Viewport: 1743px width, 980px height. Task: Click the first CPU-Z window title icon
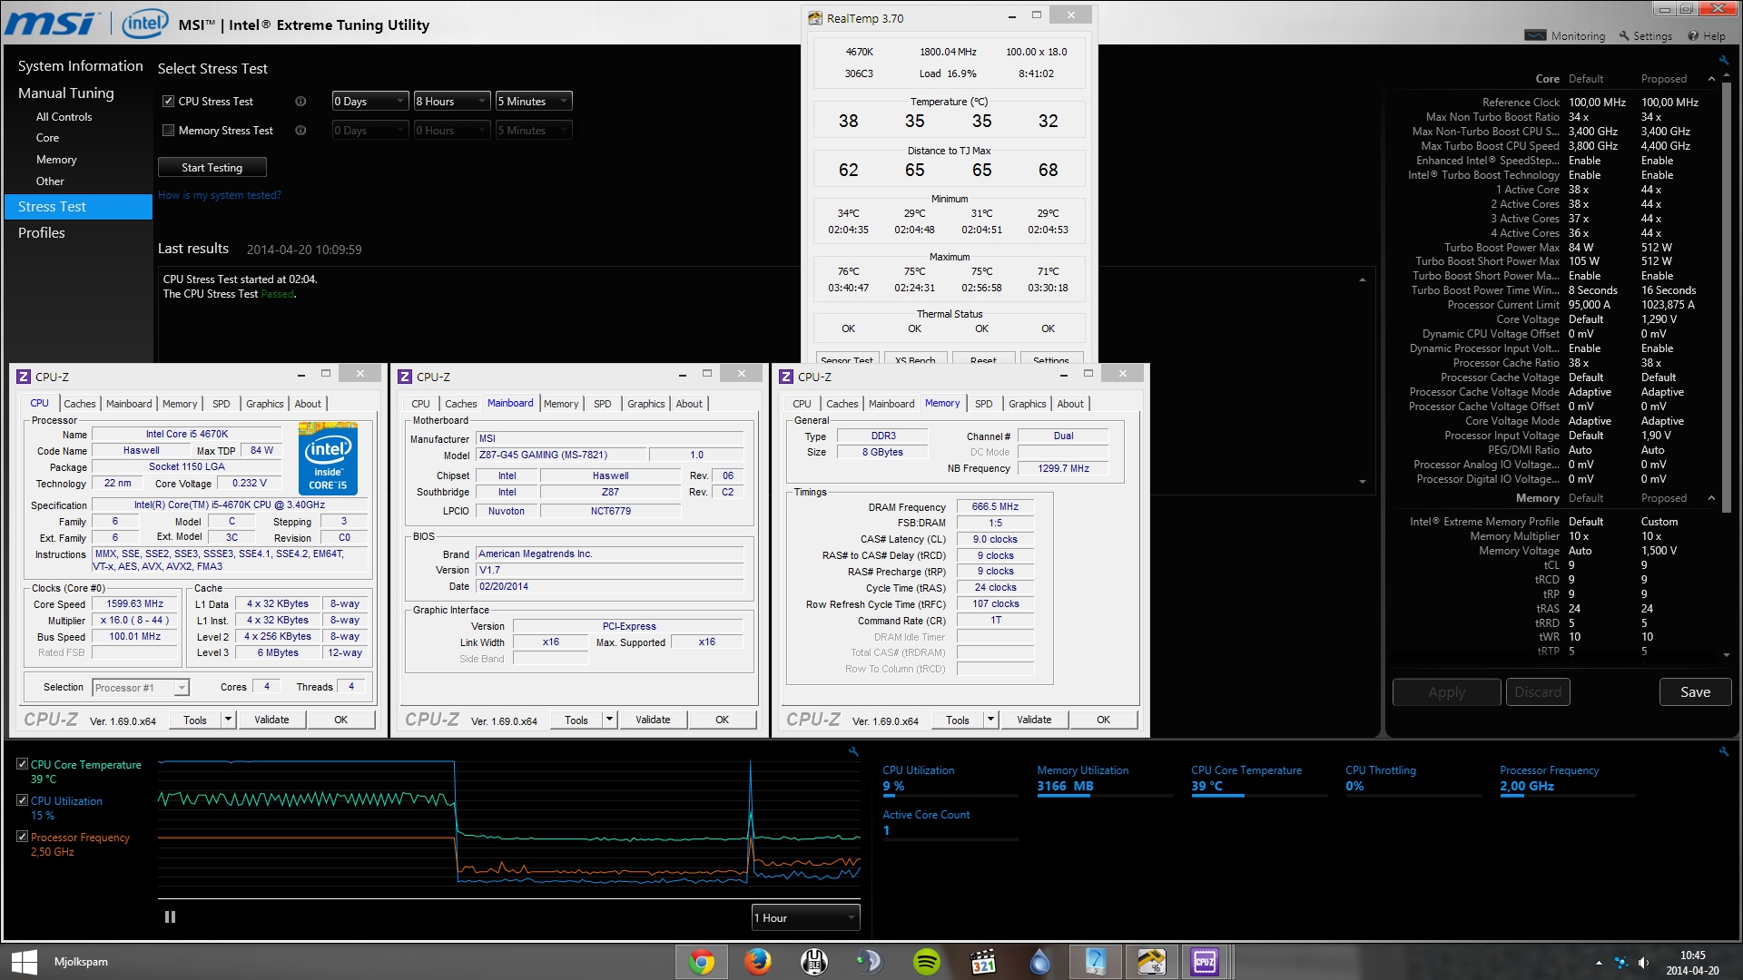[x=25, y=377]
